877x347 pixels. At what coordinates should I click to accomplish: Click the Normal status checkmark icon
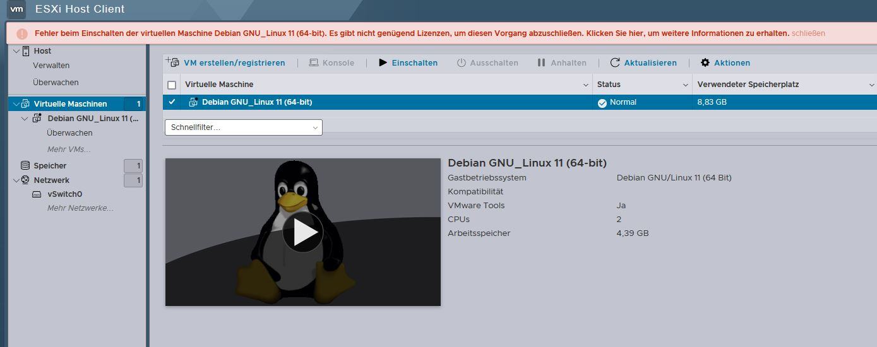(x=602, y=103)
